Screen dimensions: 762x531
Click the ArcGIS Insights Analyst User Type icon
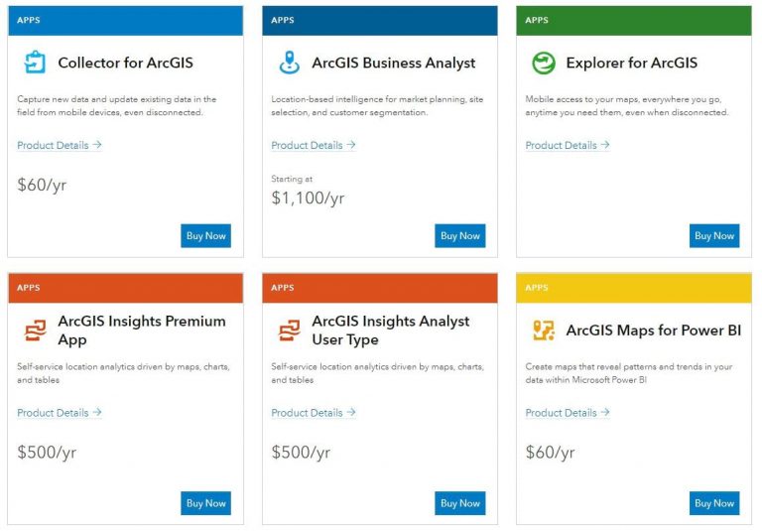tap(289, 331)
